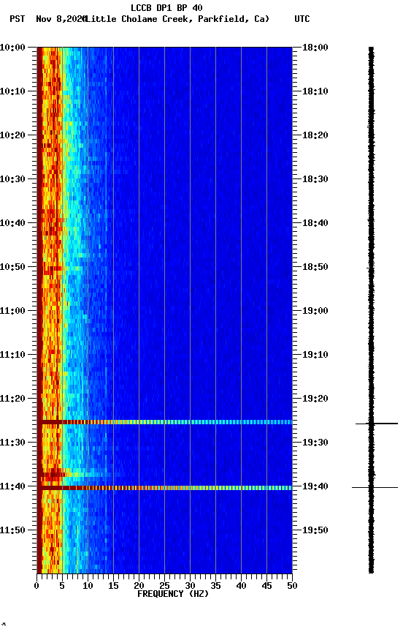Click the 10:00 PST time label
The height and width of the screenshot is (632, 403).
(x=12, y=48)
